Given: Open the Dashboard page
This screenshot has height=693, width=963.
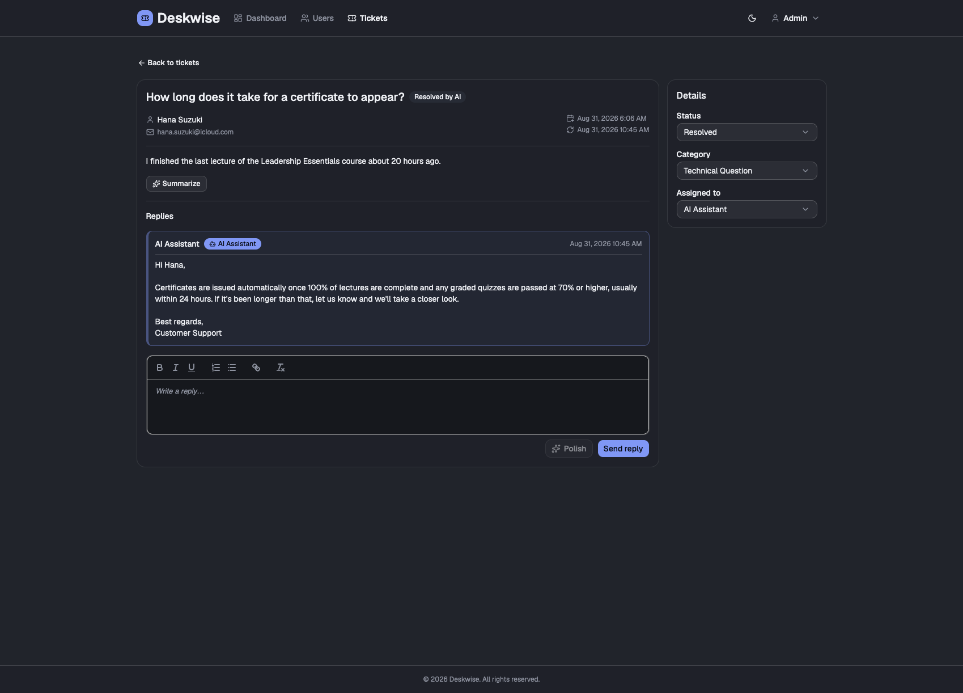Looking at the screenshot, I should click(260, 18).
